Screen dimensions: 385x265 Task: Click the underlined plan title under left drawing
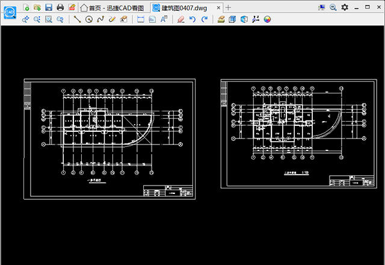[97, 181]
